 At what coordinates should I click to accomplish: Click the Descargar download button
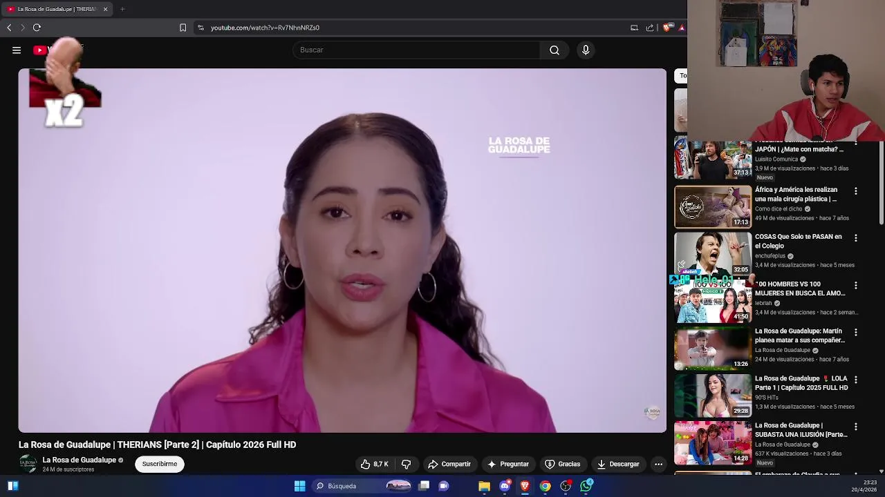tap(618, 464)
